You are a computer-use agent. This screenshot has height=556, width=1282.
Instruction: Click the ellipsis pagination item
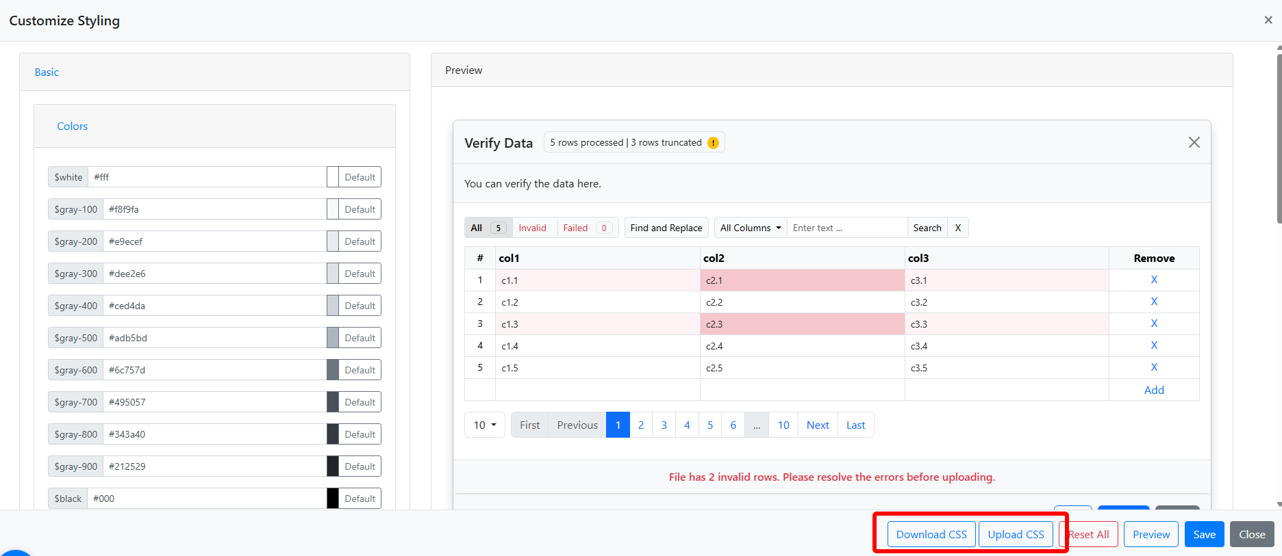pos(757,425)
